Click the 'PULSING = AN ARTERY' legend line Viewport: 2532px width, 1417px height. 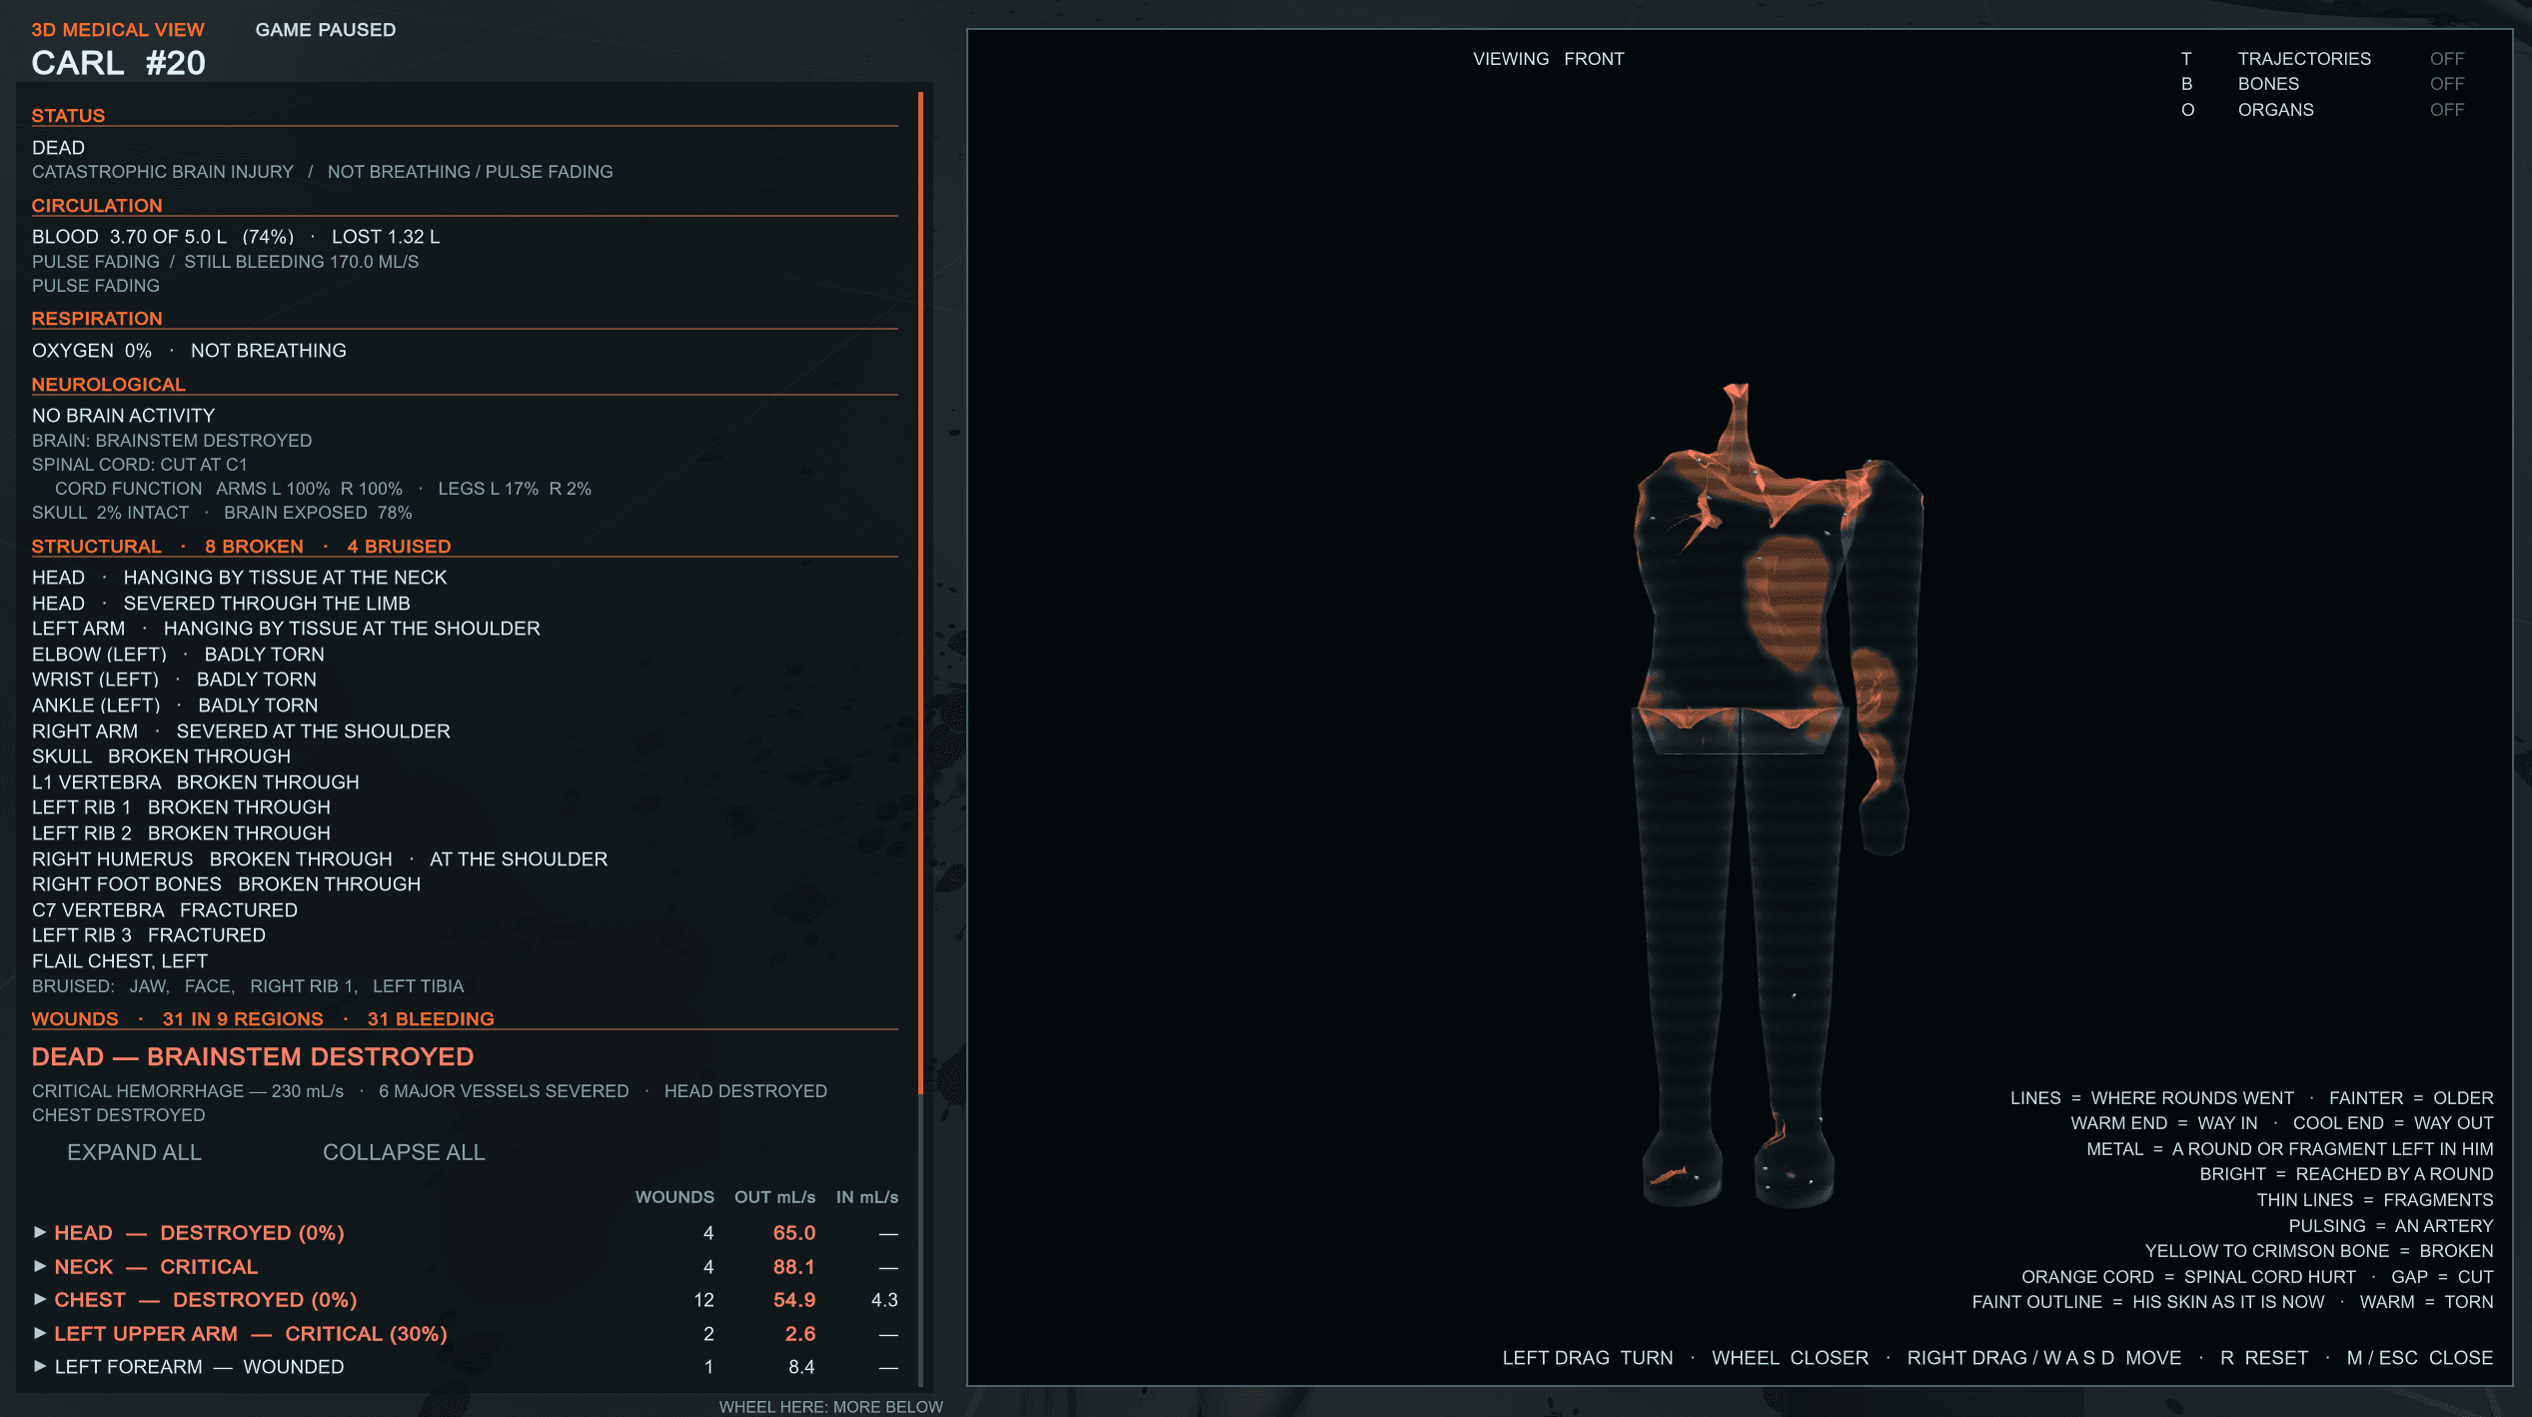click(x=2391, y=1226)
